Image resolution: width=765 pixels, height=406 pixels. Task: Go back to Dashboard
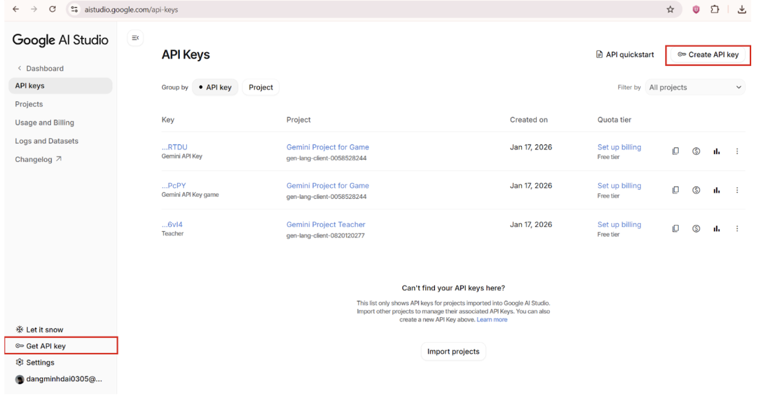44,68
